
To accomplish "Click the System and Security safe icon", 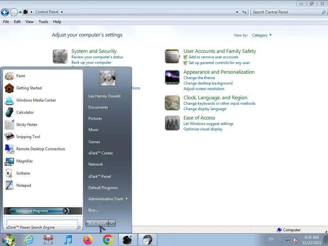I will click(x=60, y=56).
